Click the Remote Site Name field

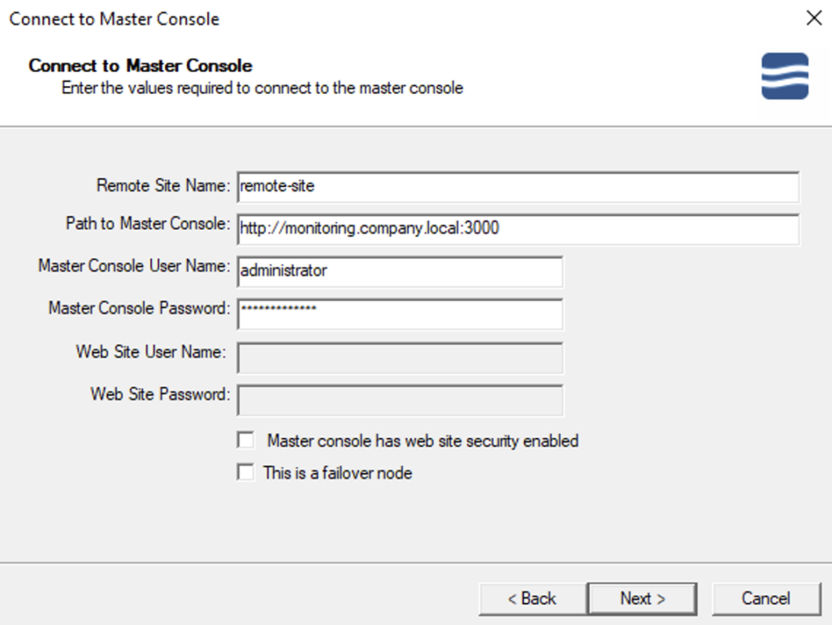[x=518, y=187]
